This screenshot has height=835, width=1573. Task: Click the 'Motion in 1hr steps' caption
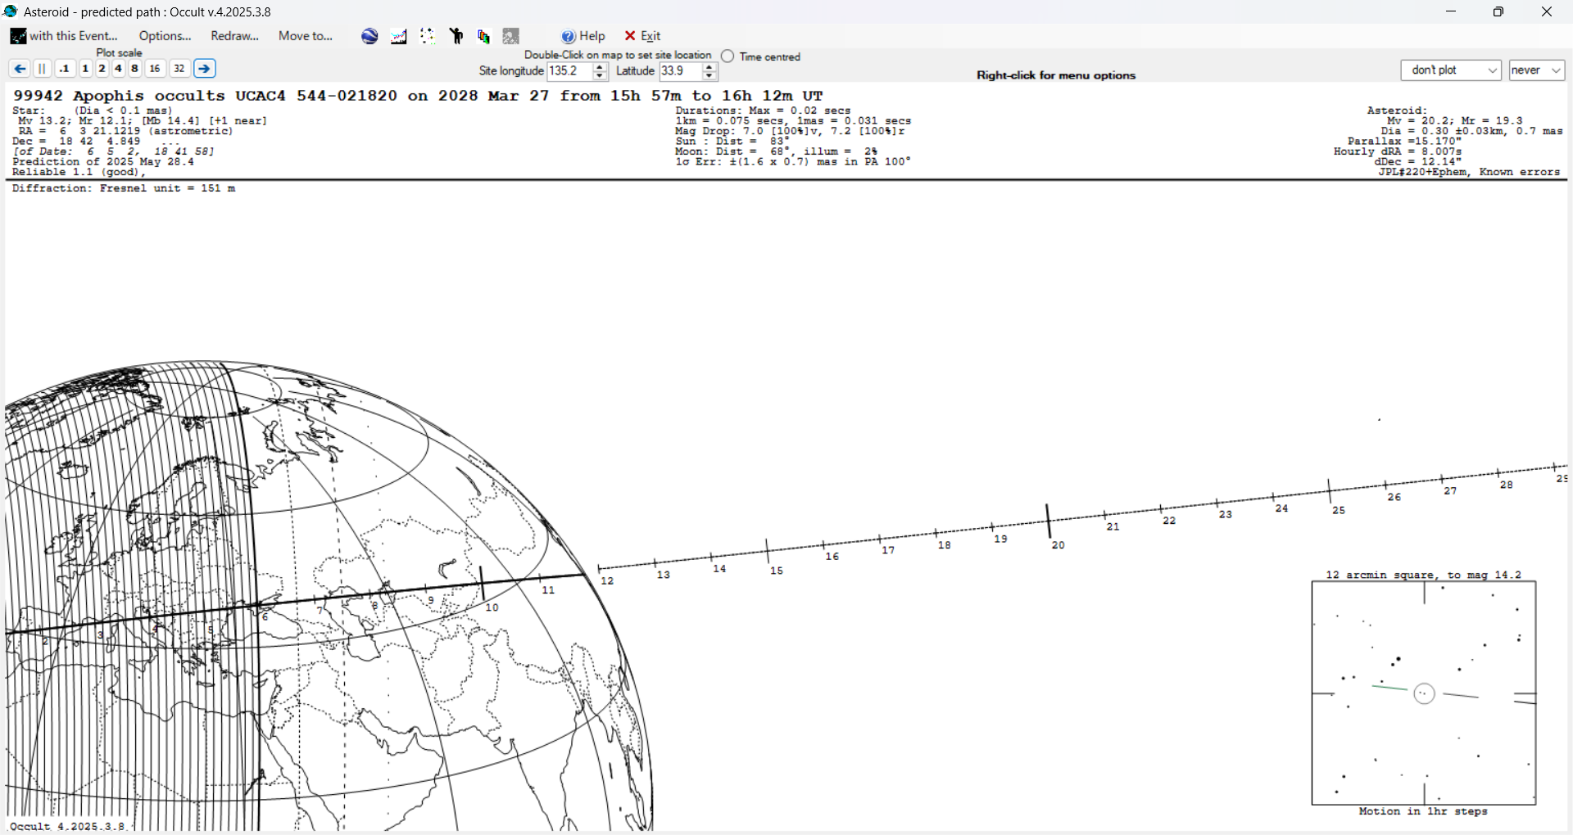(x=1423, y=812)
